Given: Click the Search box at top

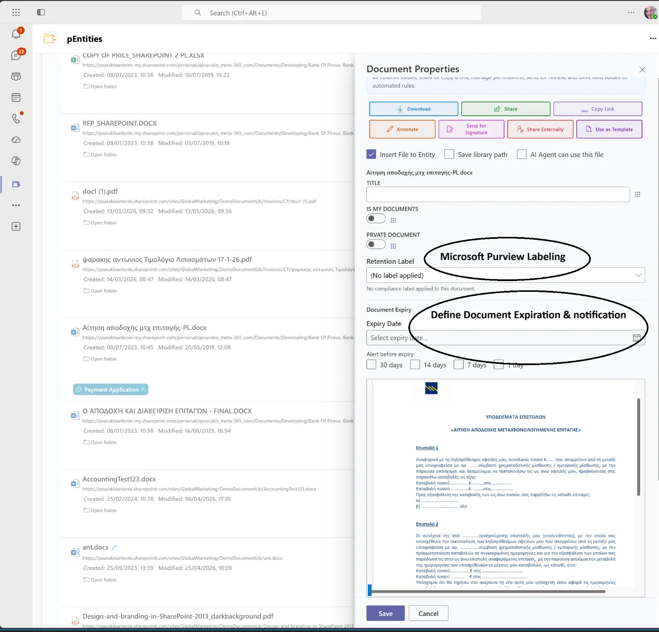Looking at the screenshot, I should 331,12.
